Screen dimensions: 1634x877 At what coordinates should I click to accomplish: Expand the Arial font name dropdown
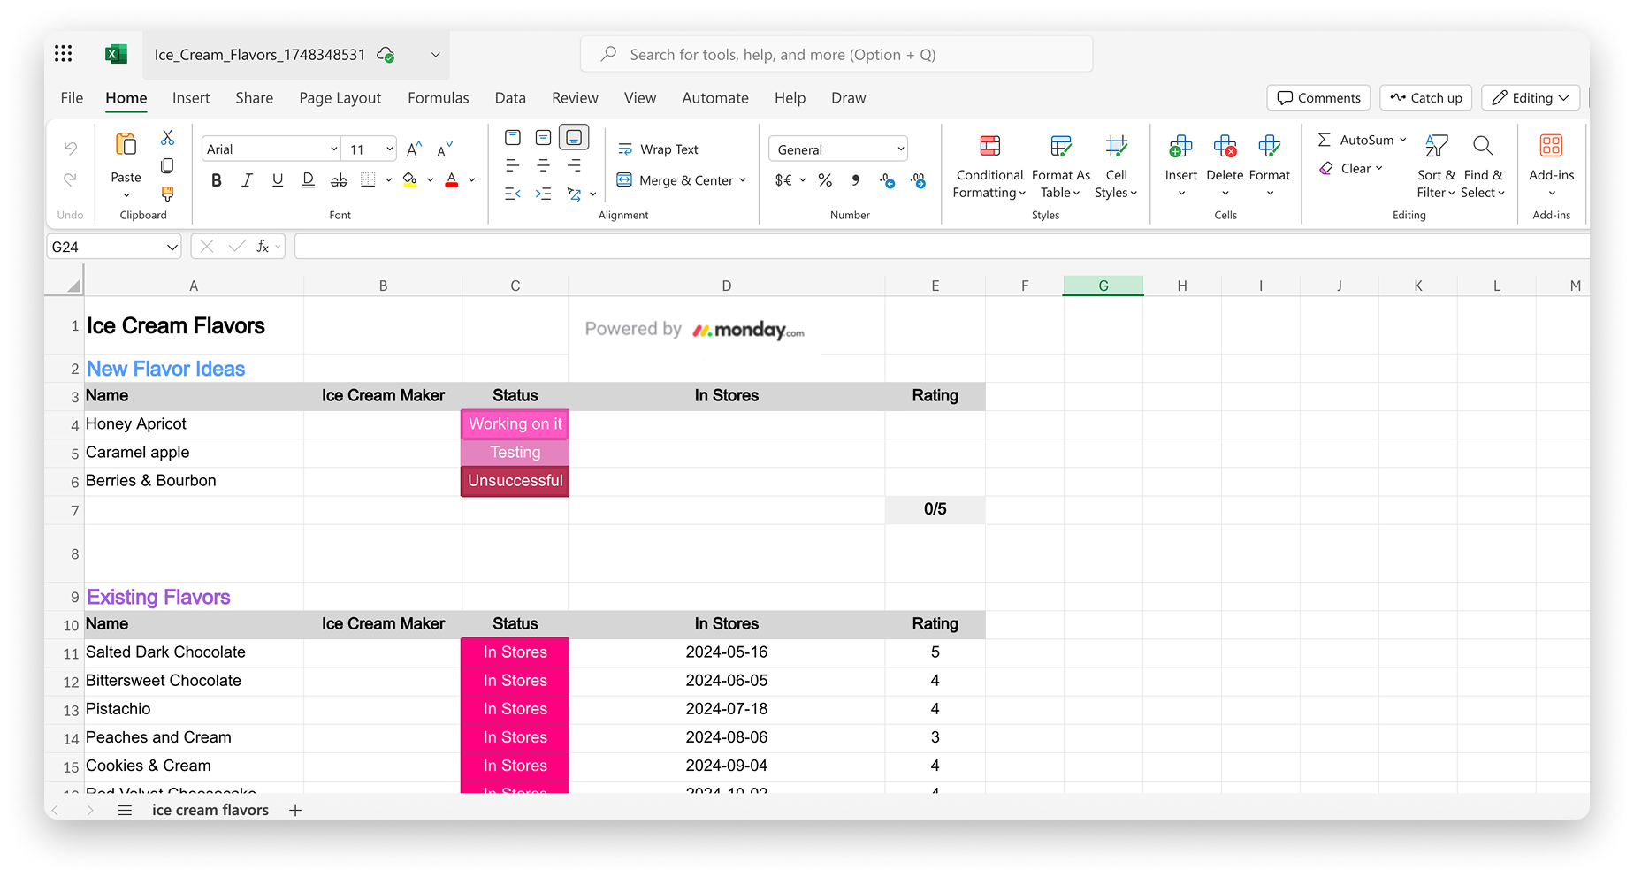pyautogui.click(x=333, y=149)
